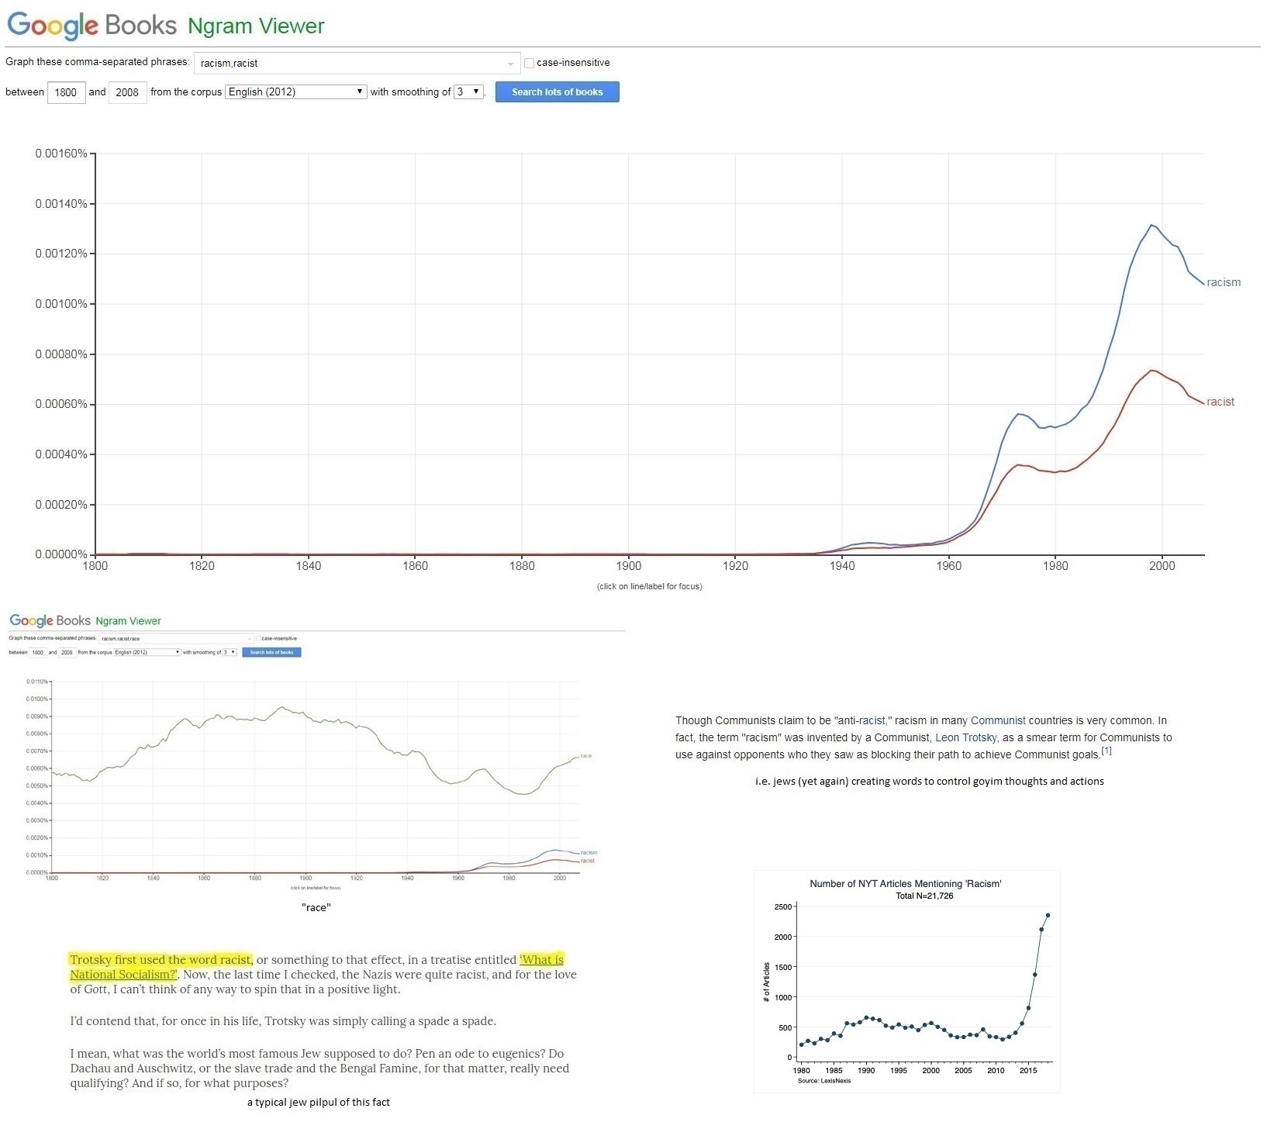Open the phrase input suggestion arrow

[x=510, y=64]
